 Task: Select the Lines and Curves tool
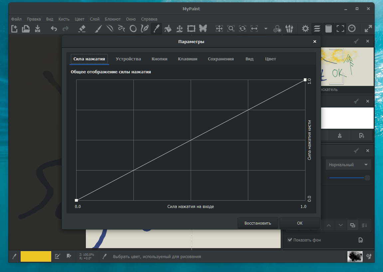click(110, 29)
